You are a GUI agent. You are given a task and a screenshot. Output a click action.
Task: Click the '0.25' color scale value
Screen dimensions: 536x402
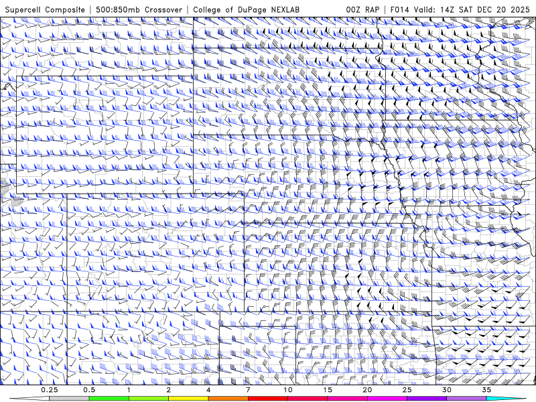(x=50, y=390)
